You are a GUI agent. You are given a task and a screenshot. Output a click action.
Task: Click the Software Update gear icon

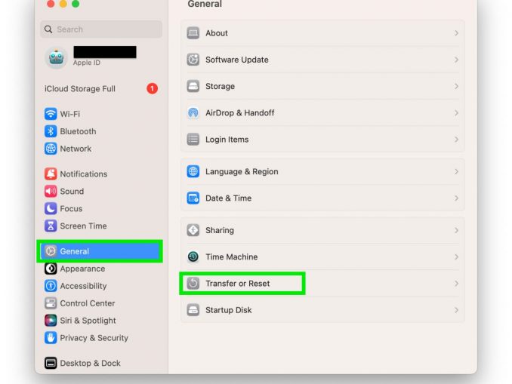click(193, 60)
